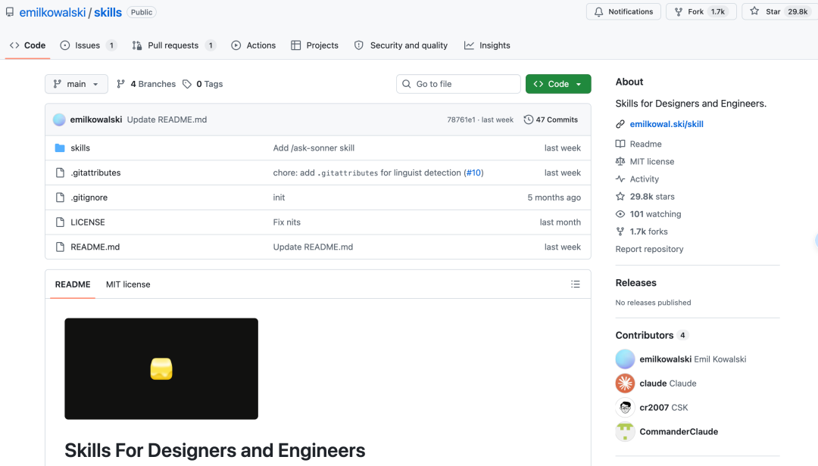Open the Code tab
Viewport: 818px width, 466px height.
tap(28, 45)
